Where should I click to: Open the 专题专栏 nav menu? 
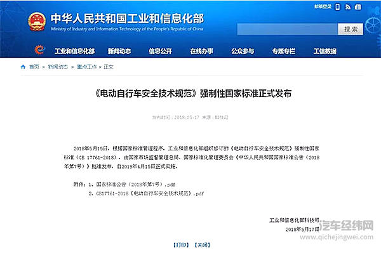pyautogui.click(x=284, y=51)
